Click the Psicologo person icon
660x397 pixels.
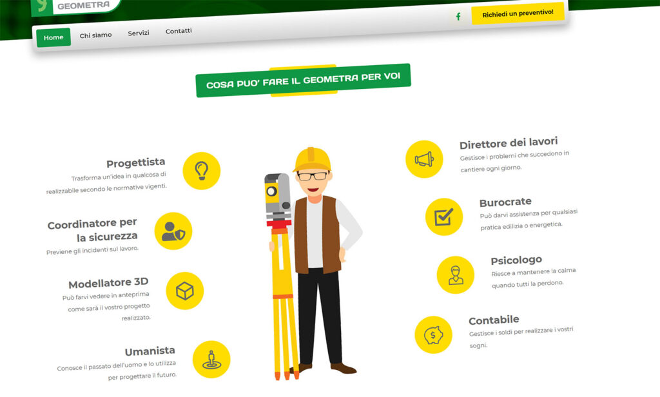tap(456, 275)
